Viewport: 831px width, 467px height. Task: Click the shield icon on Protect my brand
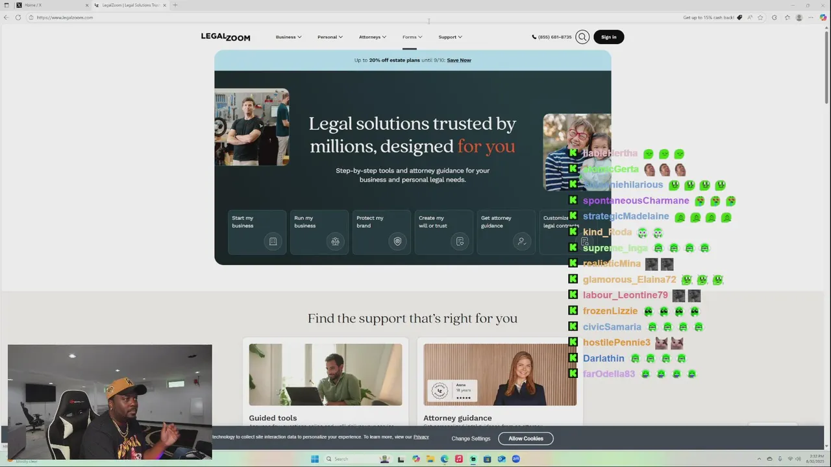[397, 241]
